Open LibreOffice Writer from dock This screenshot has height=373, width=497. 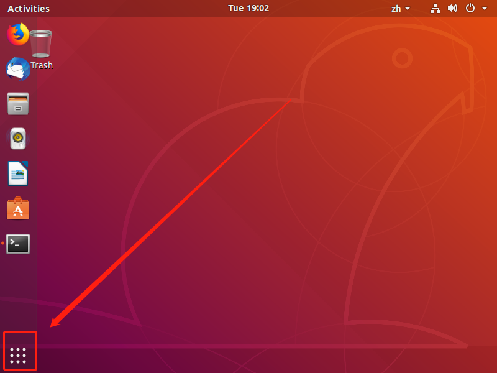pos(18,173)
